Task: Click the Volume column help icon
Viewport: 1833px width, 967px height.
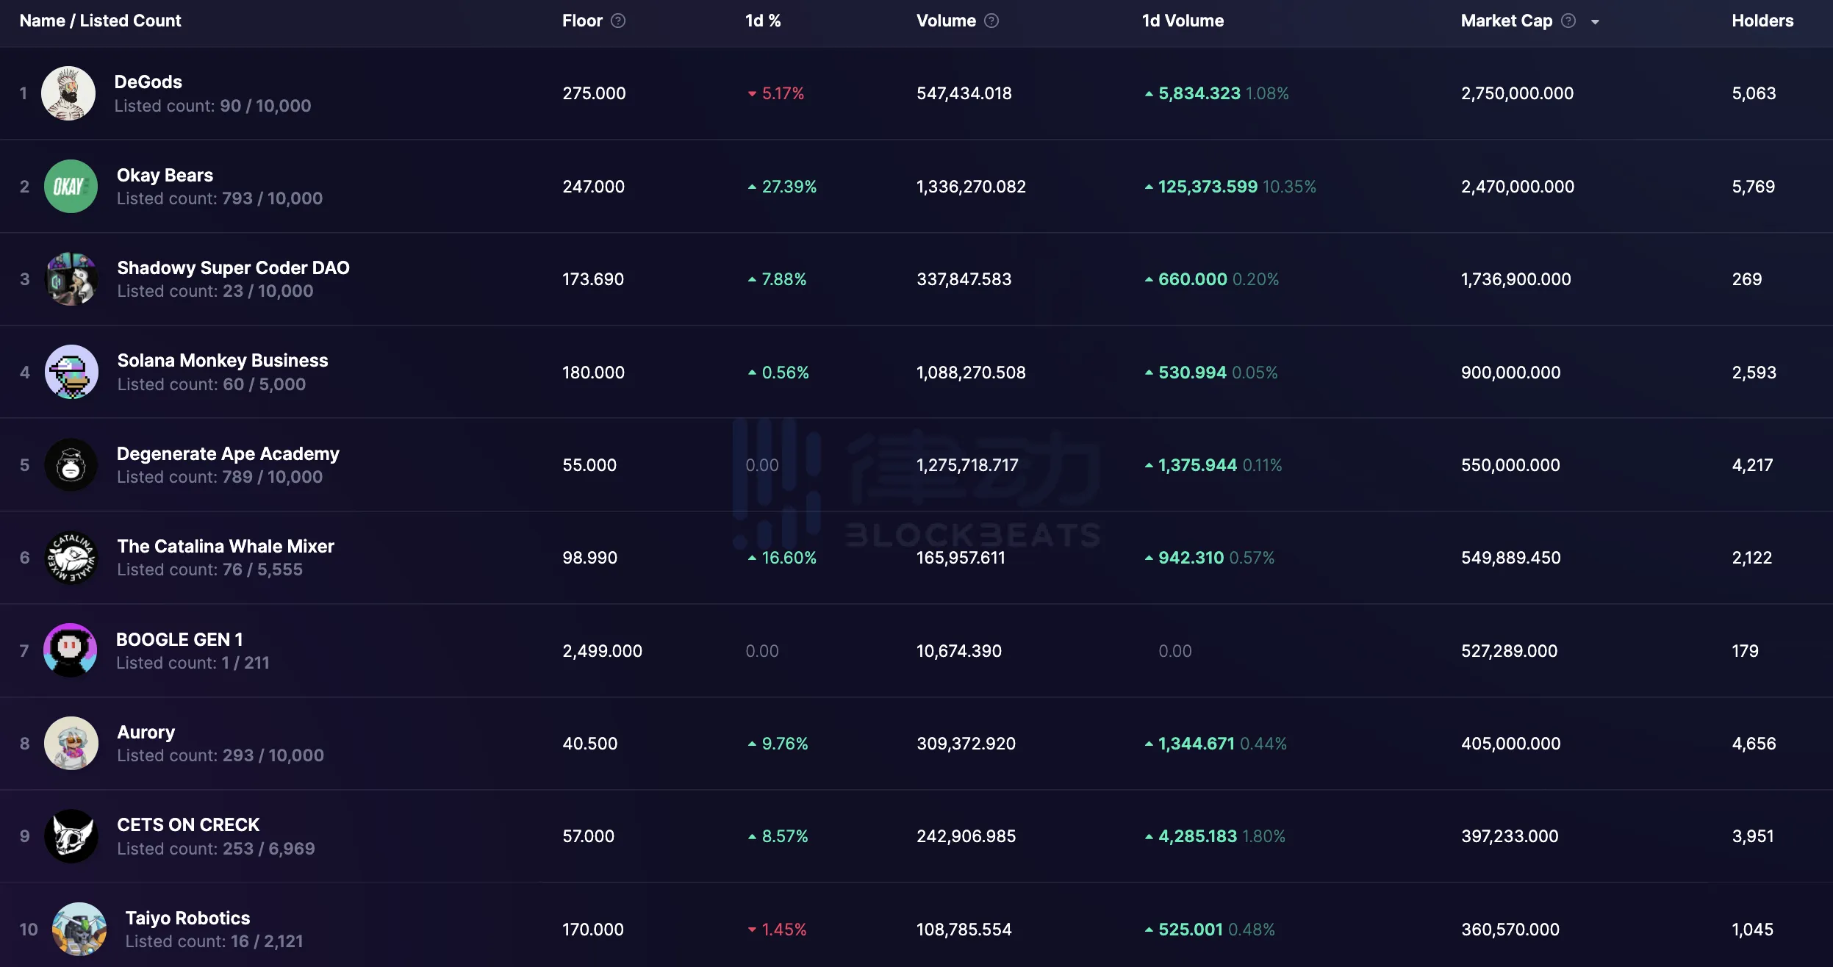Action: coord(991,21)
